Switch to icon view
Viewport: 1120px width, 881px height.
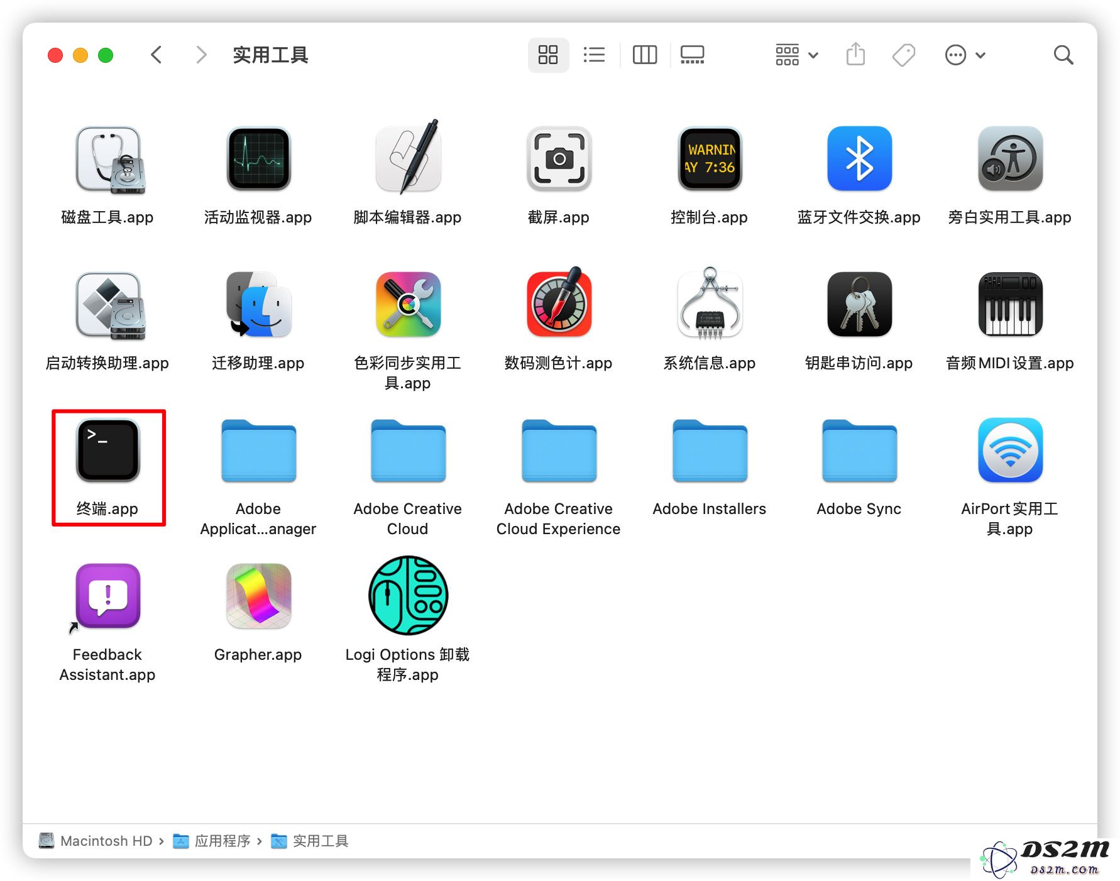click(x=548, y=55)
